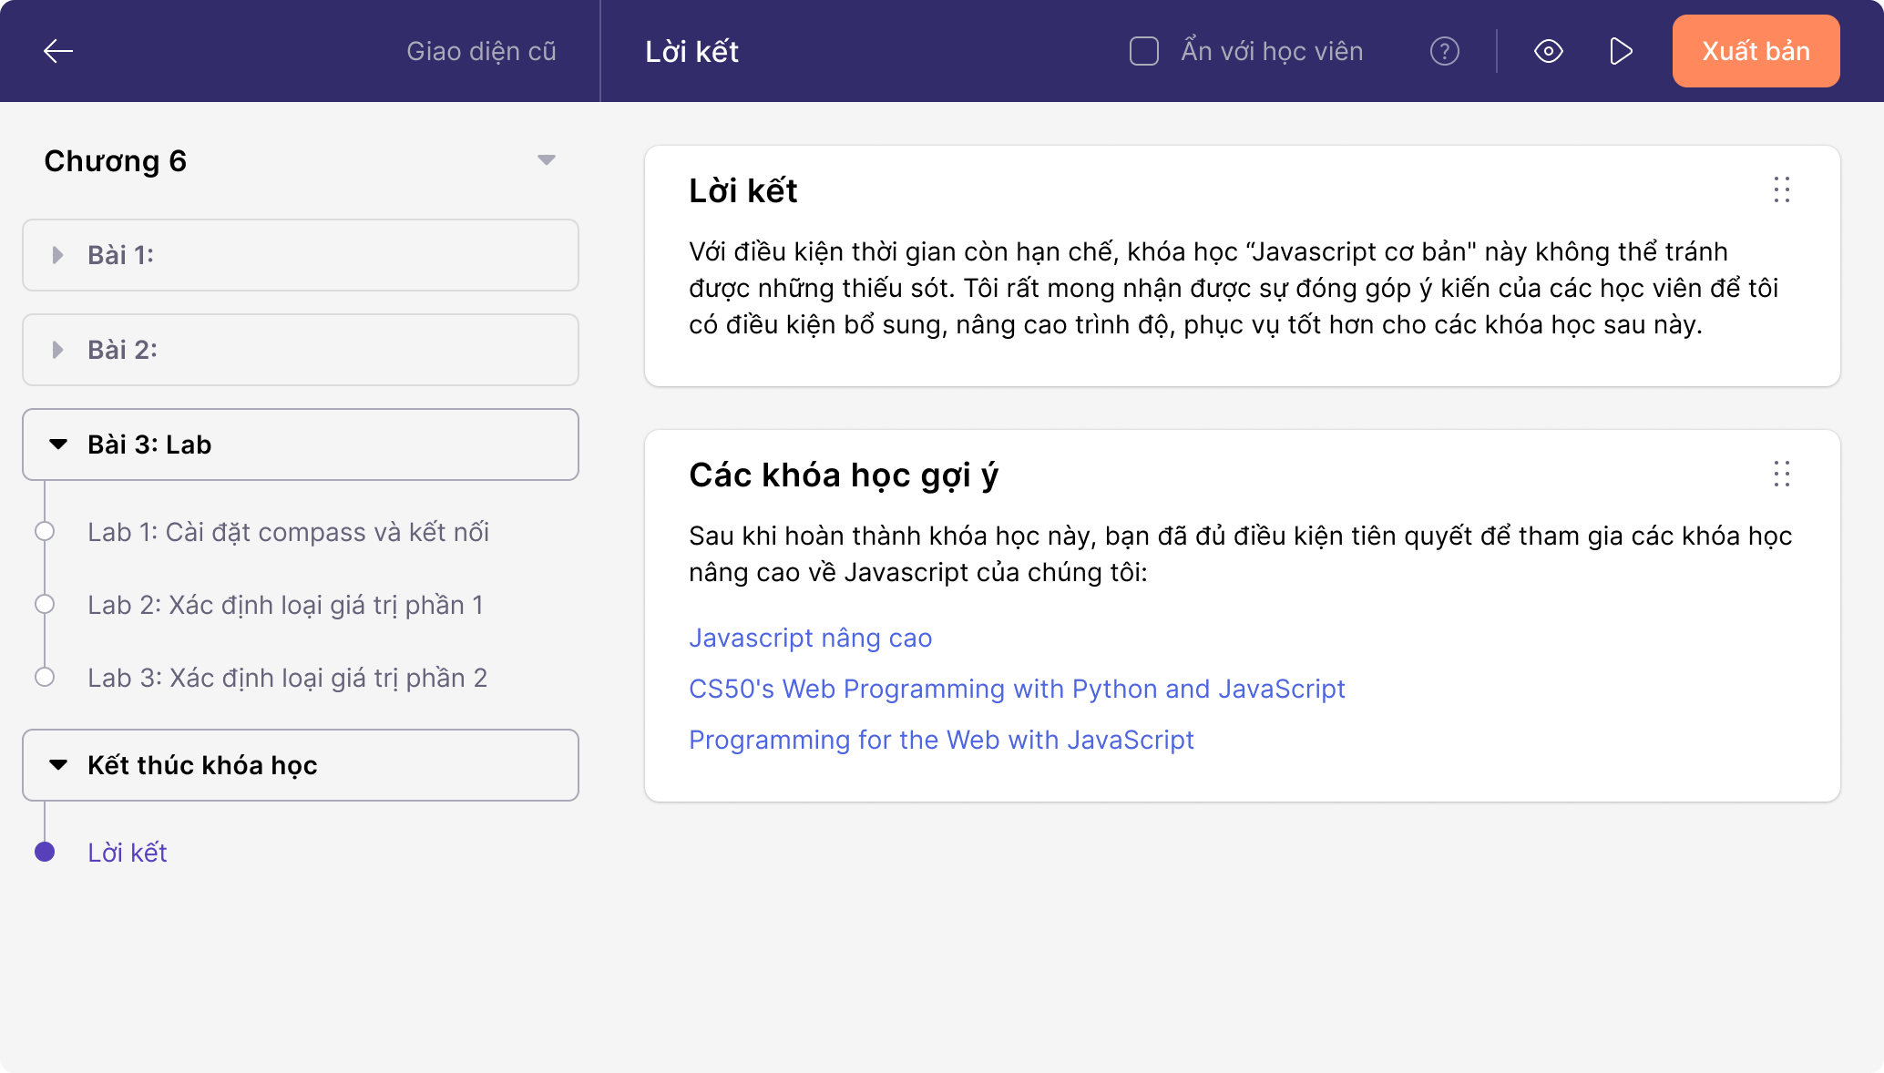Click the eye preview icon
The width and height of the screenshot is (1884, 1073).
(1548, 51)
